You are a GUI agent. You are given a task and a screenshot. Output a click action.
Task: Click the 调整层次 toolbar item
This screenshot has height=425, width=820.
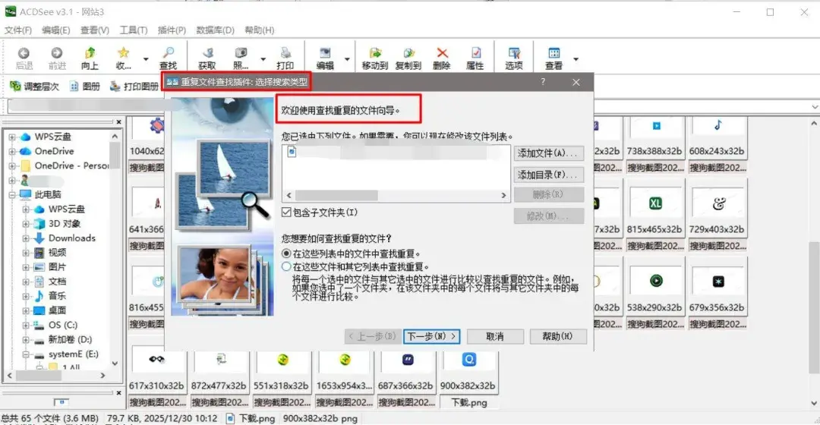tap(34, 87)
